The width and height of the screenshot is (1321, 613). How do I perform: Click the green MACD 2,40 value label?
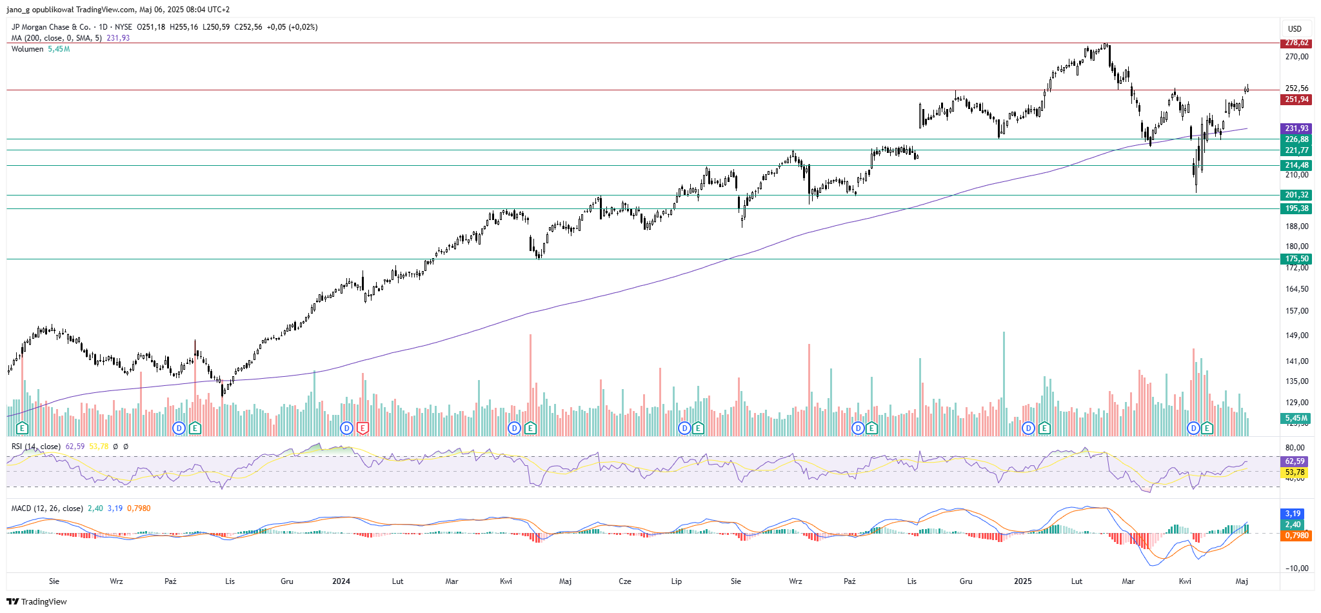(1293, 525)
